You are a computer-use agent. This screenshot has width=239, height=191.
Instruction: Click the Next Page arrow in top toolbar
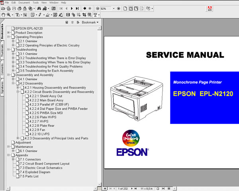(72, 8)
